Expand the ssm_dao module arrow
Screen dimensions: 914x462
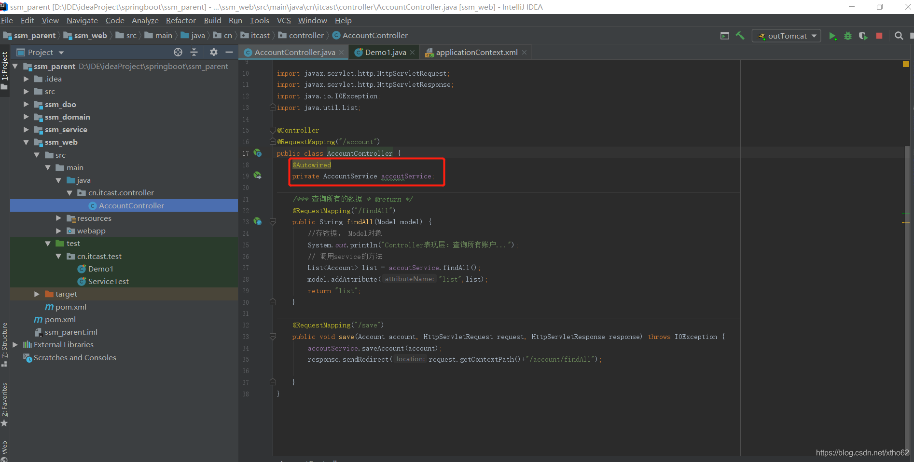(26, 104)
